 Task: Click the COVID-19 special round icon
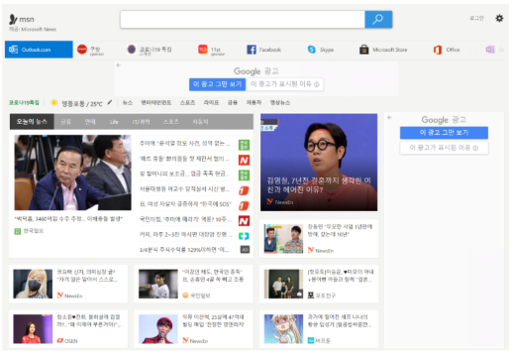(x=131, y=50)
